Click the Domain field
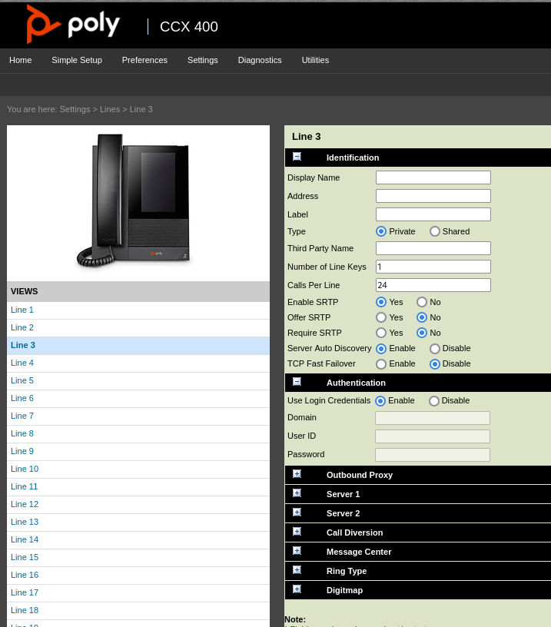The width and height of the screenshot is (551, 627). click(x=432, y=418)
